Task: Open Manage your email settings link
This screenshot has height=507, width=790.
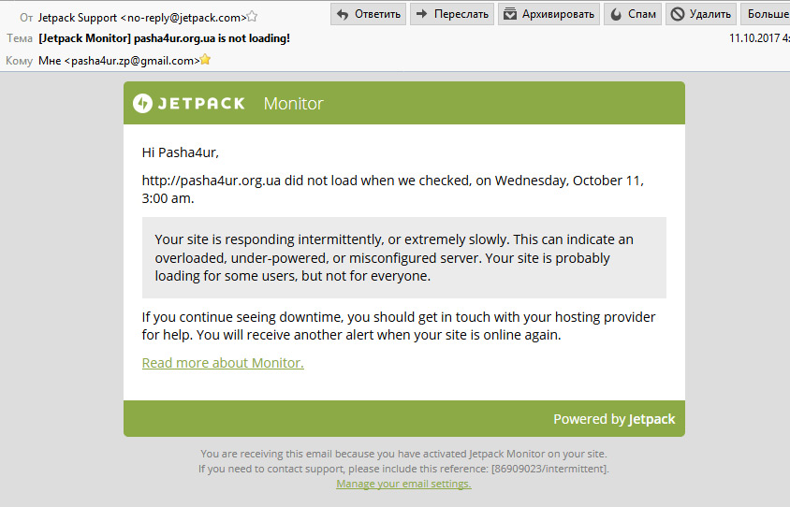Action: click(403, 484)
